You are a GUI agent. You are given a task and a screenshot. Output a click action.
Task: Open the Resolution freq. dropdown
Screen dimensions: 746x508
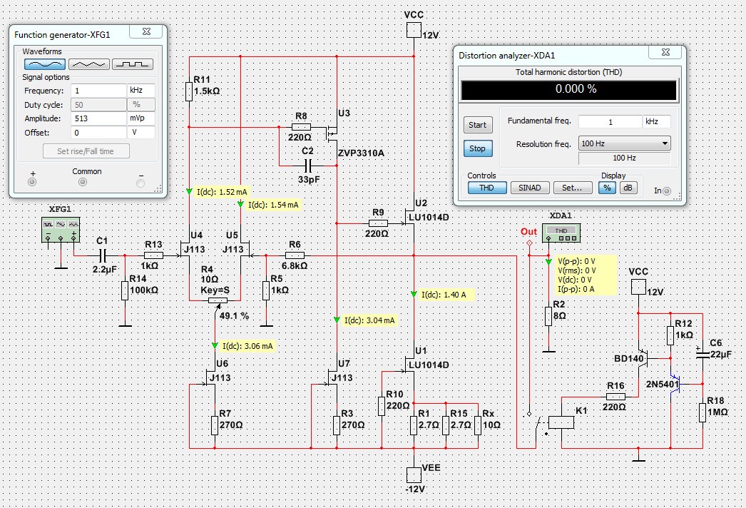point(624,143)
